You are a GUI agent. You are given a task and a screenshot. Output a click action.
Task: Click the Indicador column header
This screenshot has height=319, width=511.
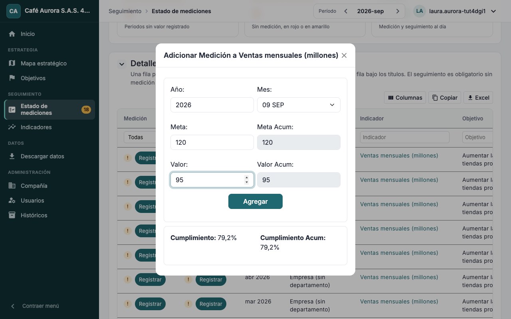[372, 118]
